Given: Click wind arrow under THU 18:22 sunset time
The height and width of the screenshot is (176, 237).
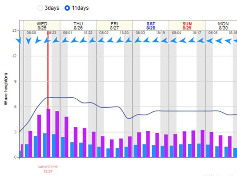Looking at the screenshot, I should tap(92, 41).
